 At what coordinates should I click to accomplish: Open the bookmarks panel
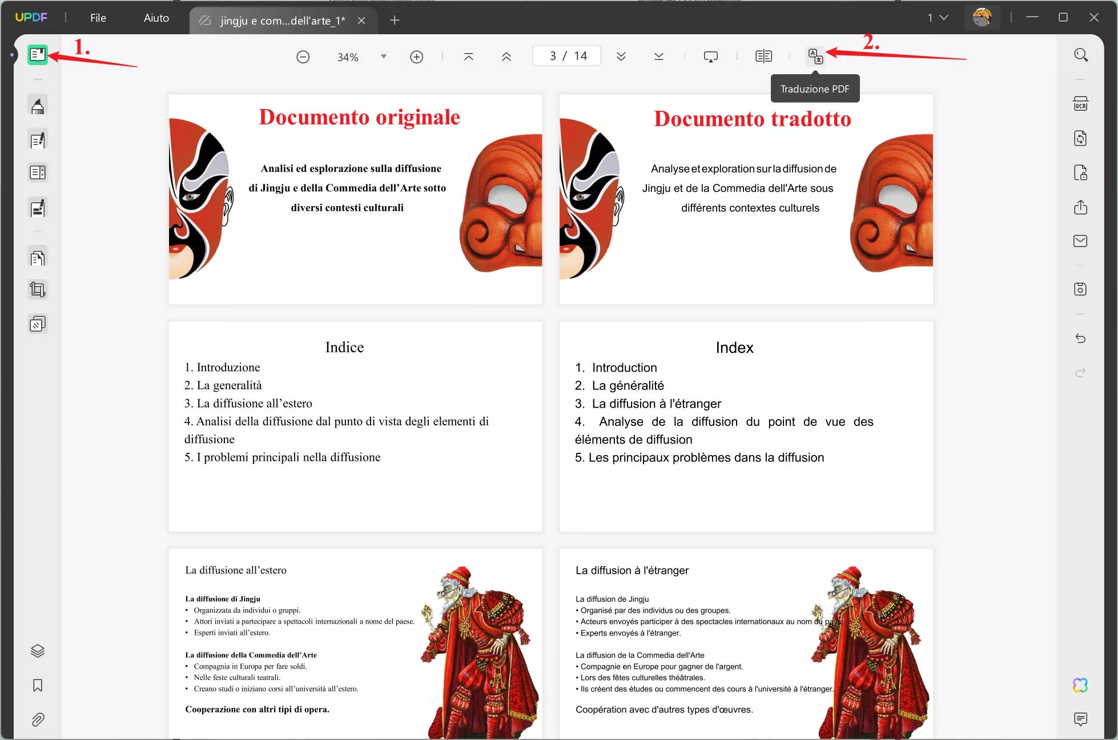pos(38,685)
